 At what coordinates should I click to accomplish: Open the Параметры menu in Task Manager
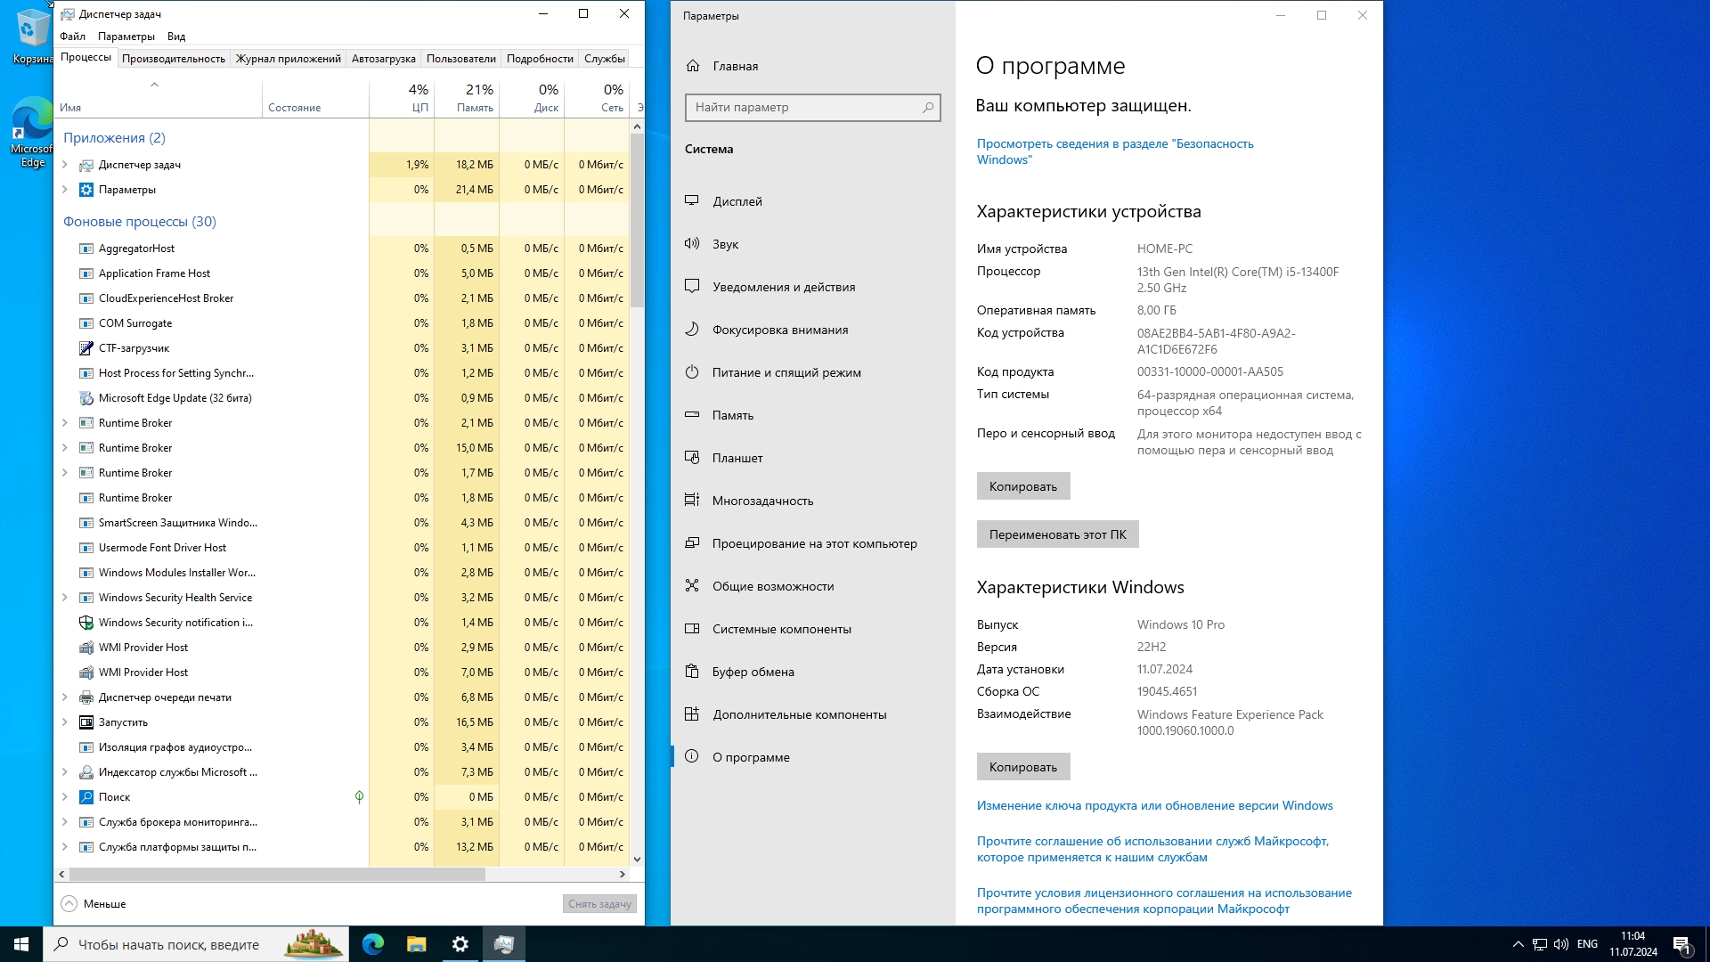click(126, 37)
